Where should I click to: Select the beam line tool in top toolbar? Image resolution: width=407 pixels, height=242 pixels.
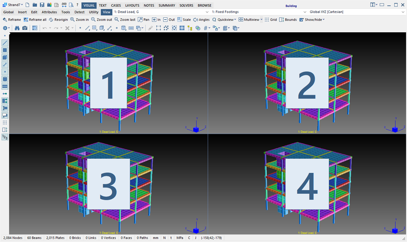pyautogui.click(x=88, y=28)
